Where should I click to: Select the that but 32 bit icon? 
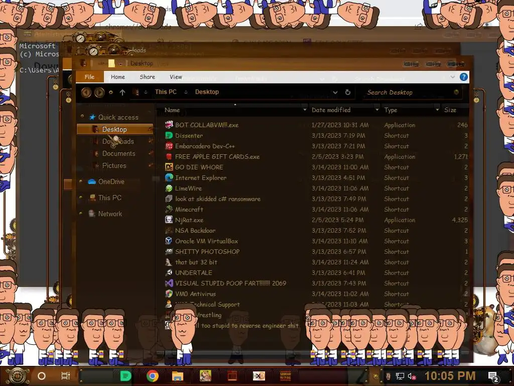[x=169, y=262]
